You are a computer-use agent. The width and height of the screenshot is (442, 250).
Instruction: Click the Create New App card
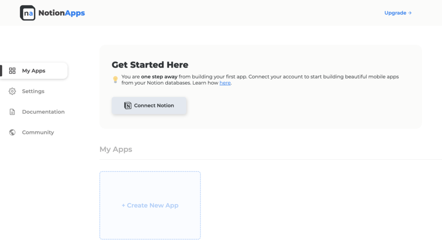point(150,205)
